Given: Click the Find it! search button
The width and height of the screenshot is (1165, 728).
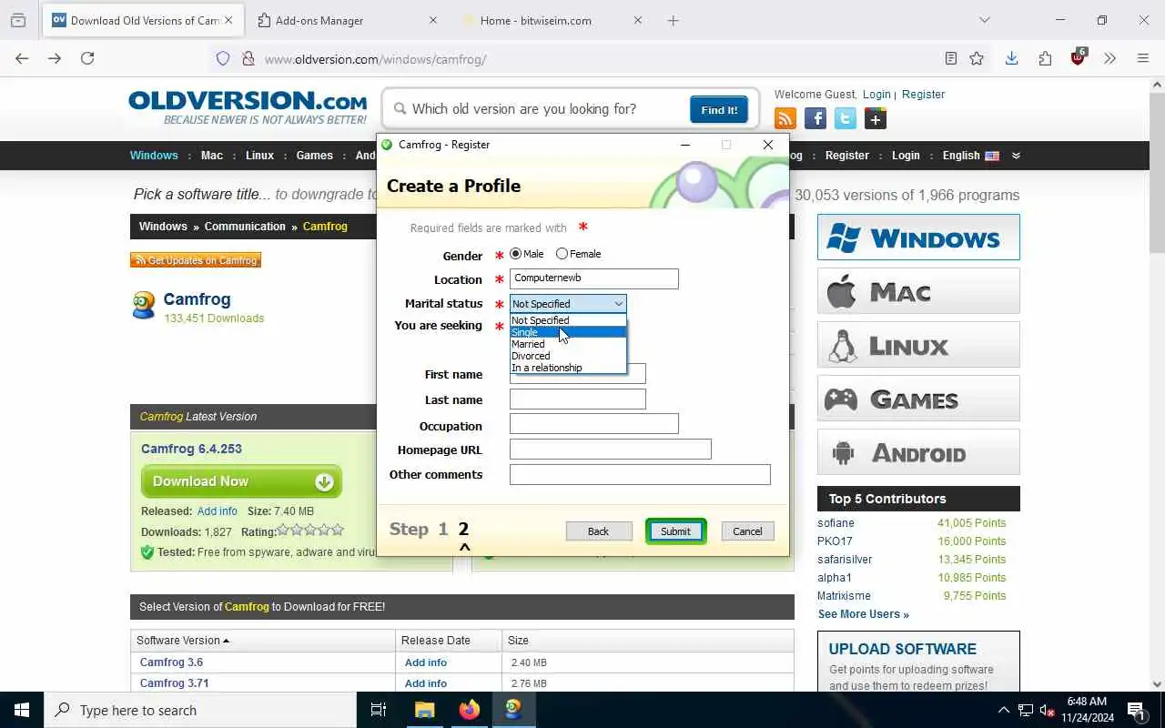Looking at the screenshot, I should coord(719,110).
